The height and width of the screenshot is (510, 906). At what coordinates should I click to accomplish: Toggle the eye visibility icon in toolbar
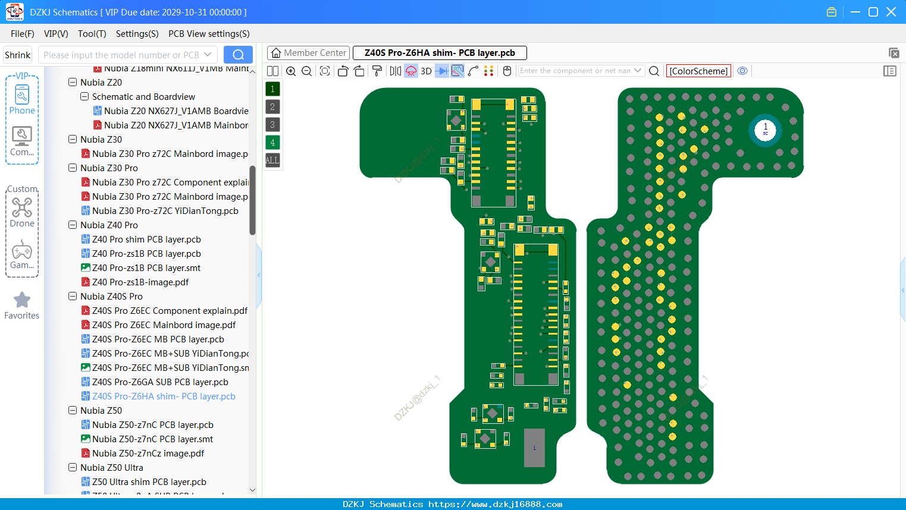click(x=742, y=71)
